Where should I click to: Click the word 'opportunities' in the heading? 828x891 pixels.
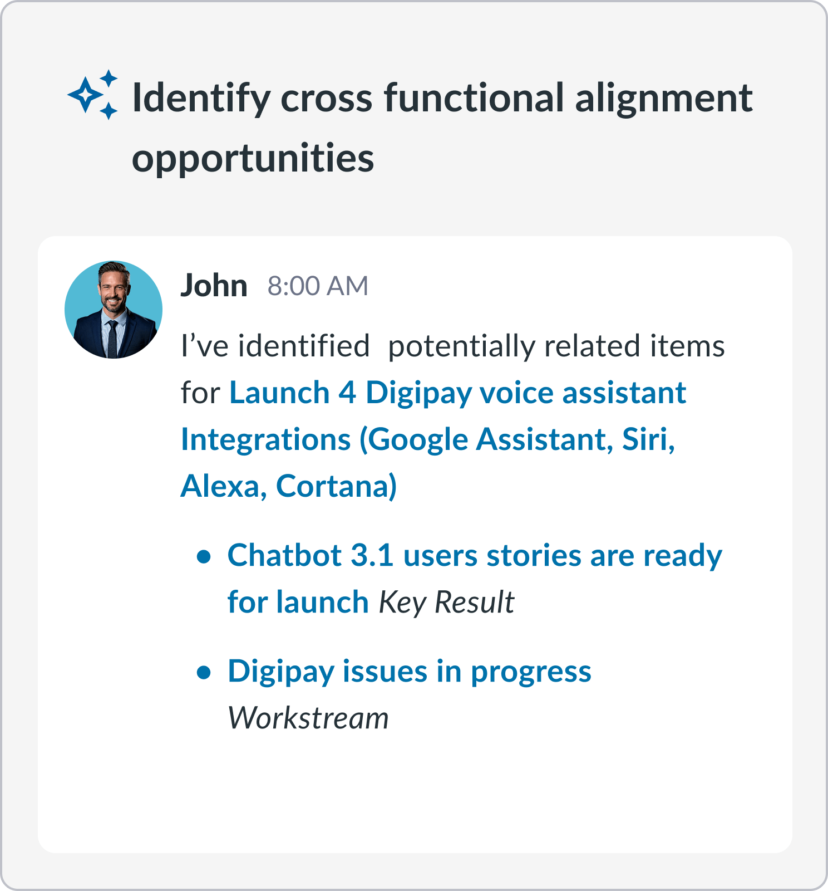pyautogui.click(x=253, y=158)
